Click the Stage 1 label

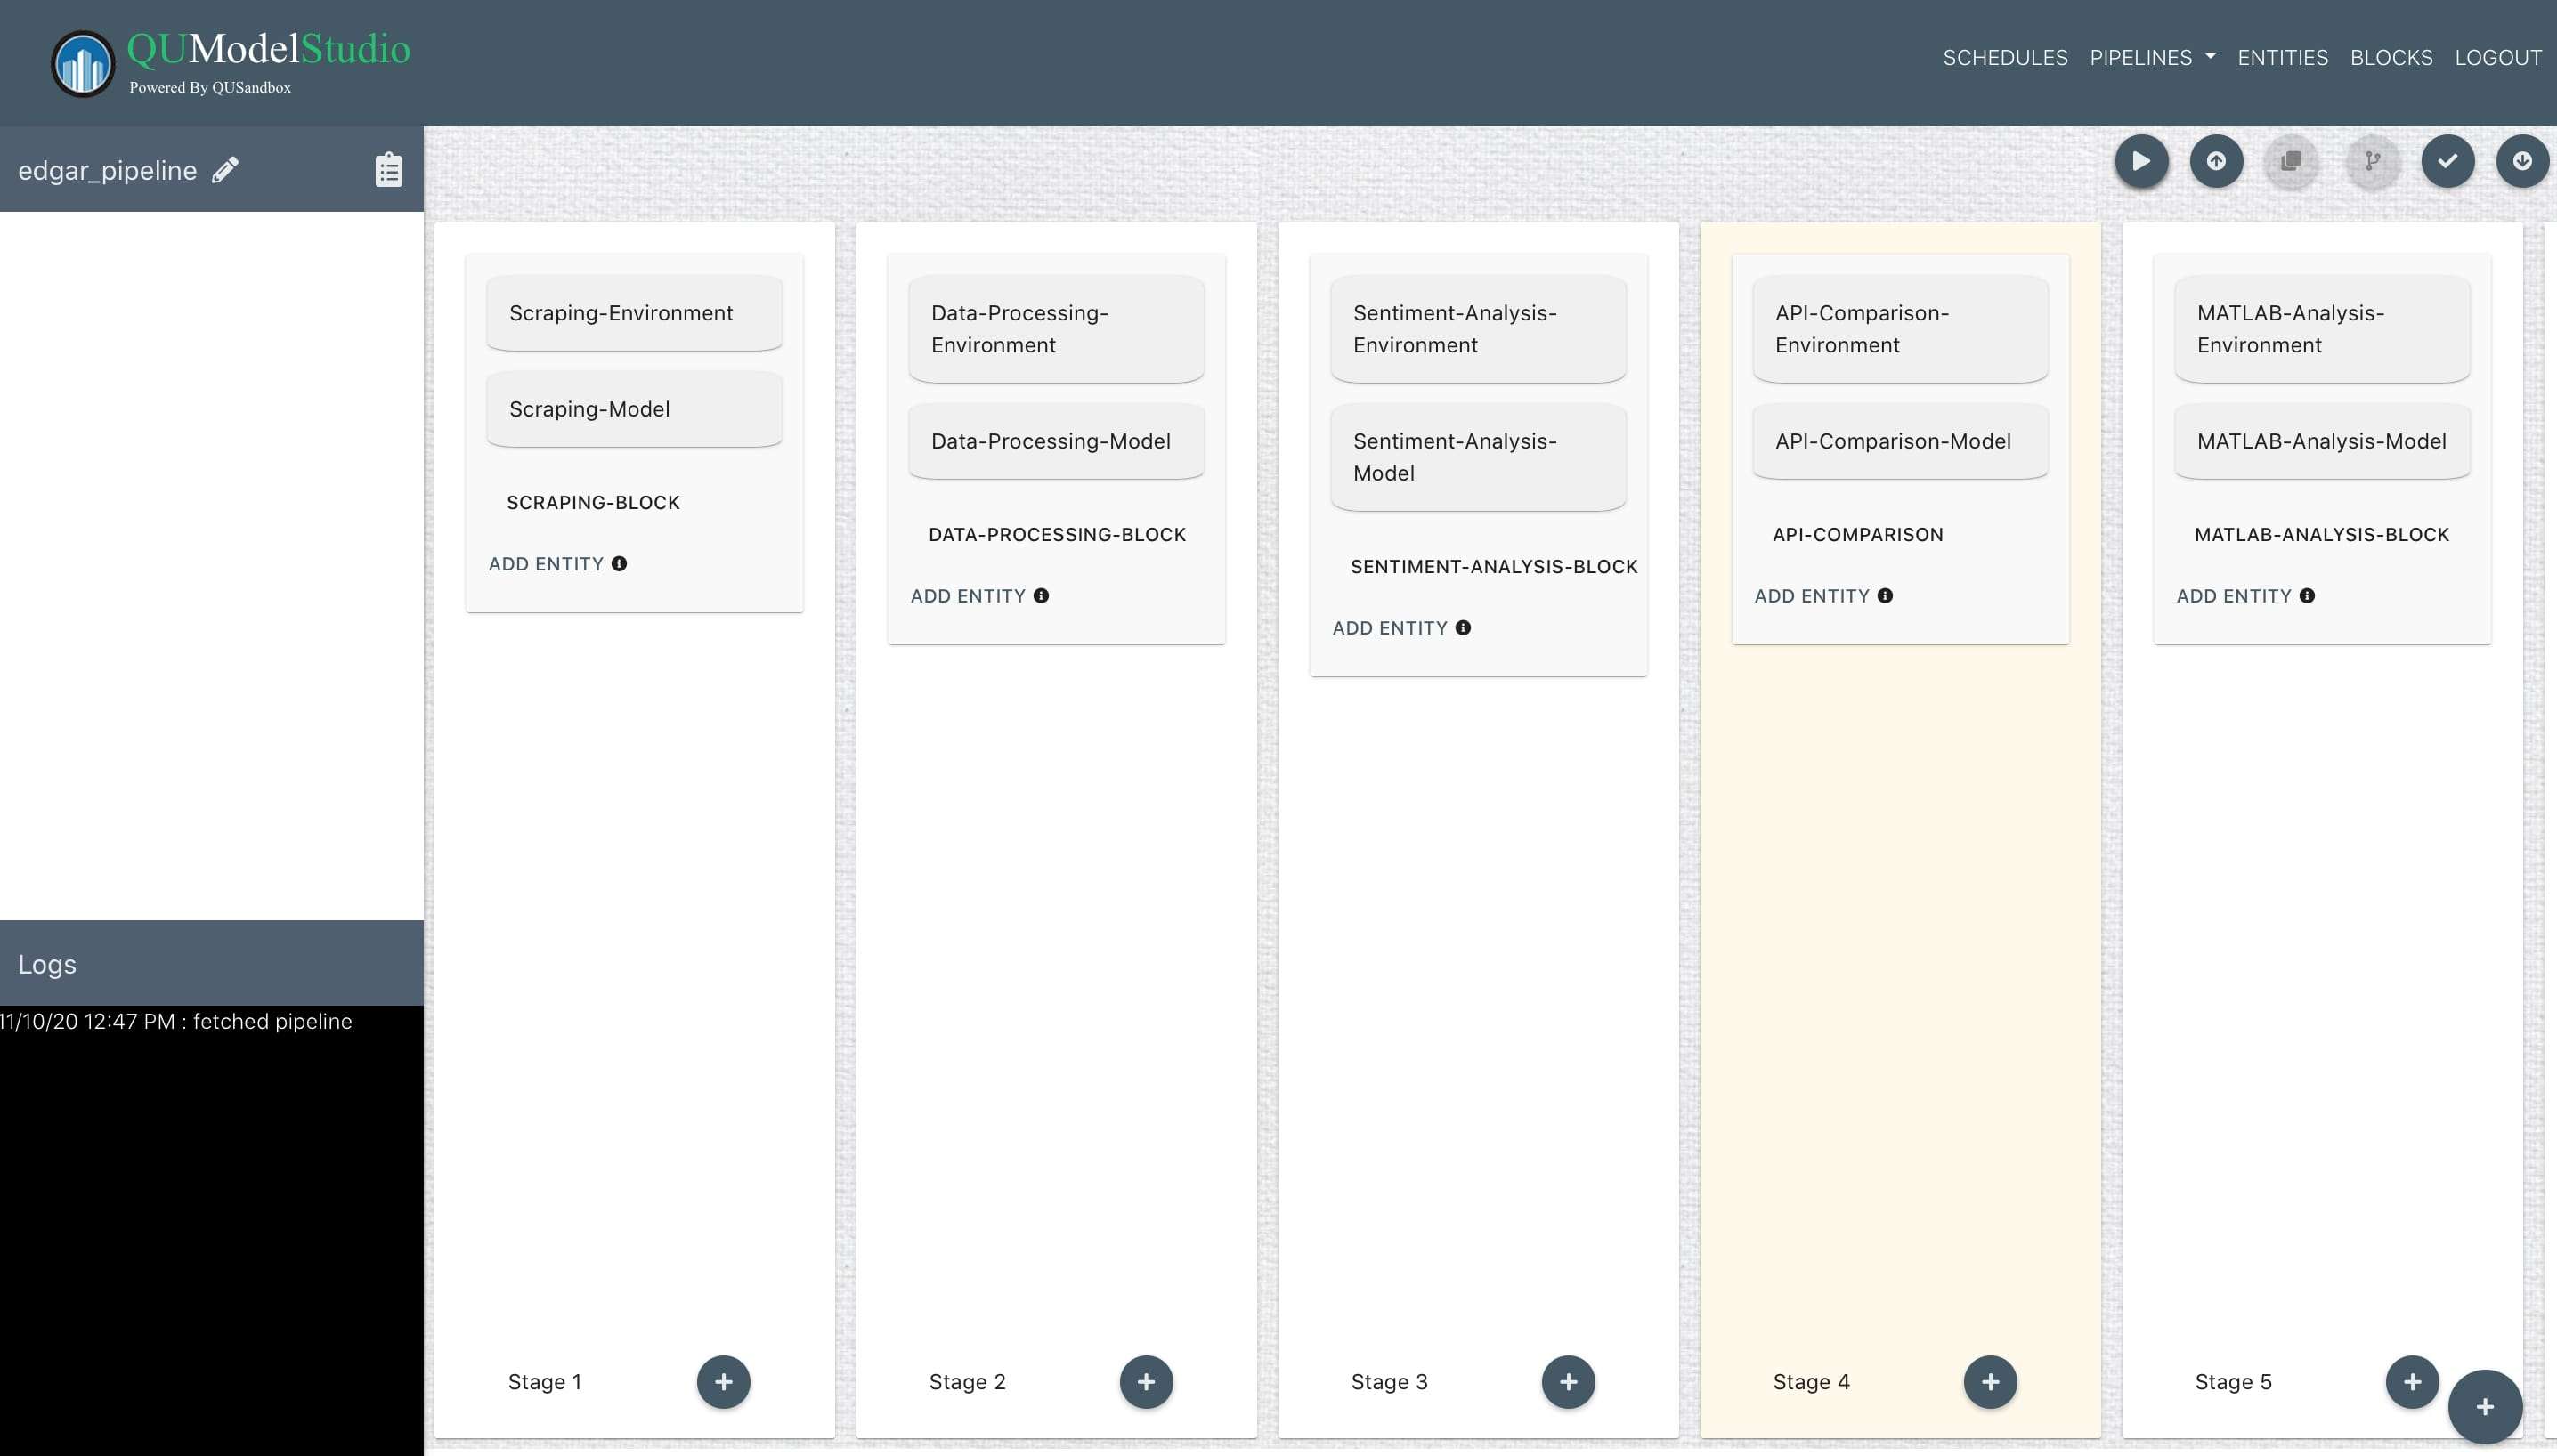544,1381
